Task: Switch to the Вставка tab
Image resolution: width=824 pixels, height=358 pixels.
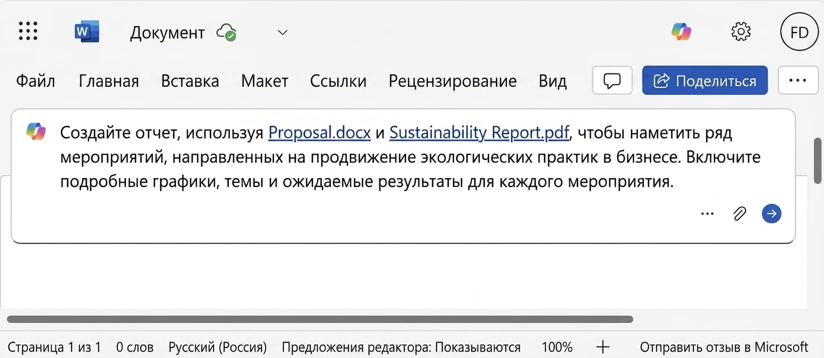Action: coord(190,81)
